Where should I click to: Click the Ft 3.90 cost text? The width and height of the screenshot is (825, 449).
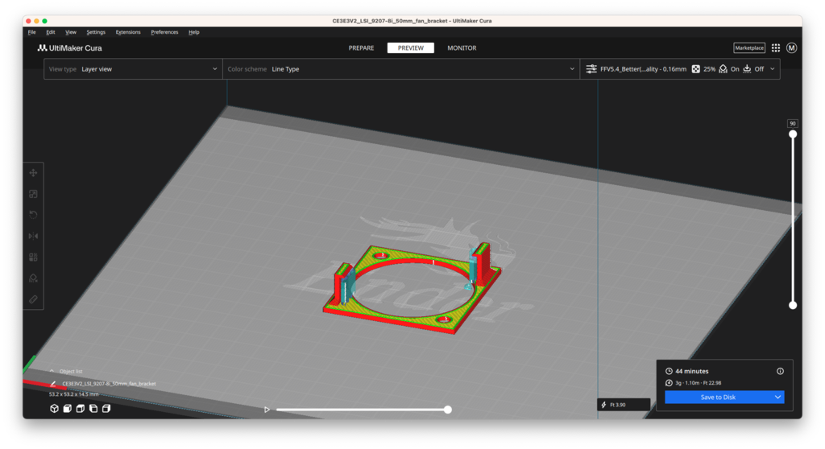618,405
